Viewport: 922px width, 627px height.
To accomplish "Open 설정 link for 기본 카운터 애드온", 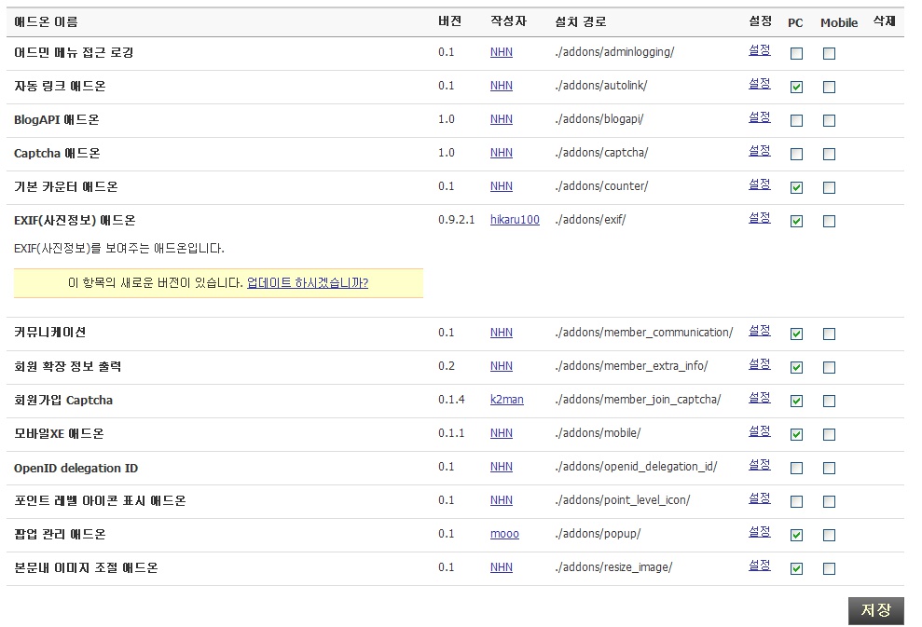I will 759,184.
